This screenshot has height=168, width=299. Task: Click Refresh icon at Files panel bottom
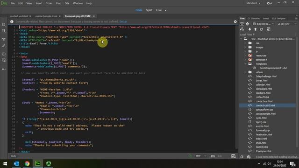(242, 157)
